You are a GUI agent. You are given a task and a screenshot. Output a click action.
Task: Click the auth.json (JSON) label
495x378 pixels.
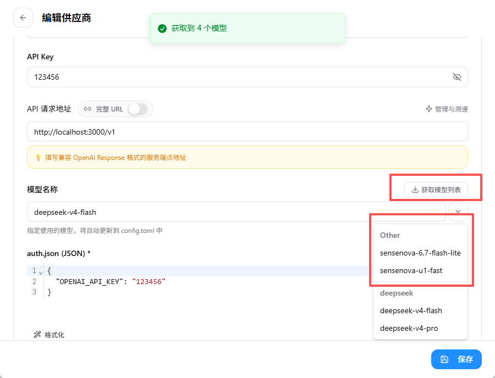[59, 253]
